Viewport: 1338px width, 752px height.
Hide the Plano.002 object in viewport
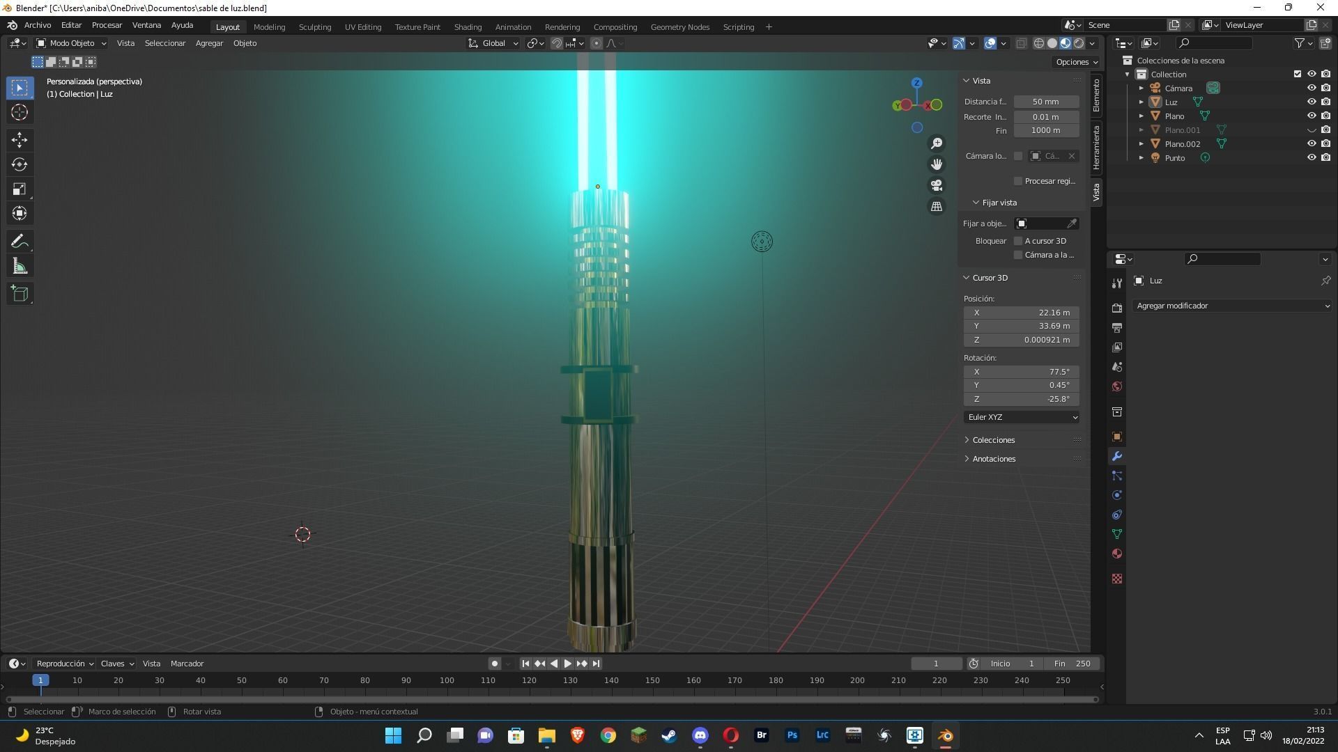(x=1312, y=144)
